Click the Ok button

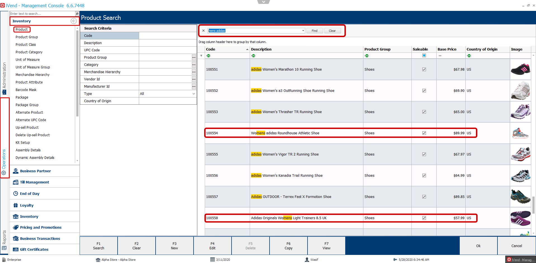tap(478, 246)
